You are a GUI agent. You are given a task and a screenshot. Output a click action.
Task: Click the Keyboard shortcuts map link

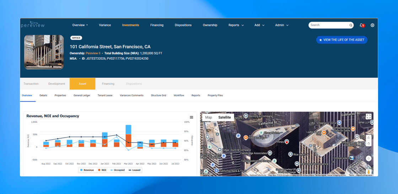click(x=258, y=175)
